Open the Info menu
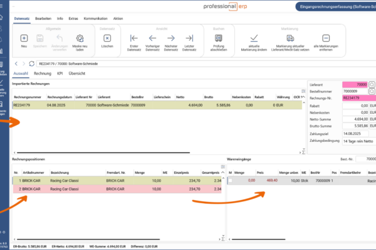 [x=60, y=18]
